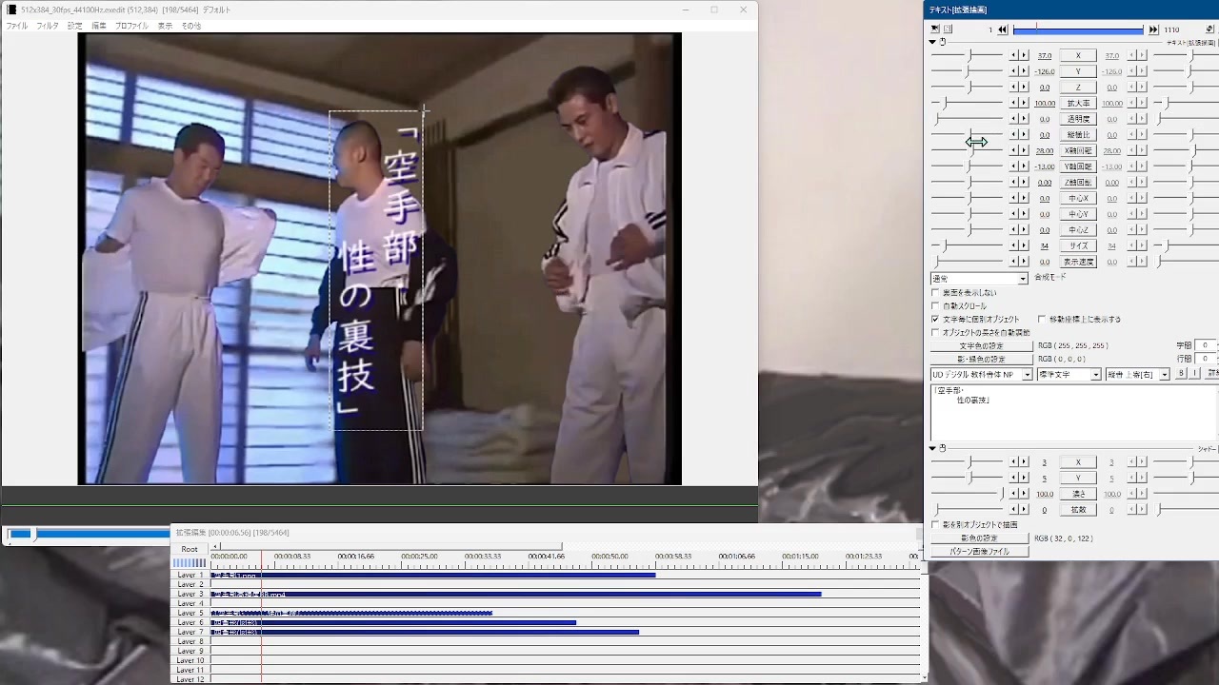Open the font dropdown showing UD デジタル 教科書体
The height and width of the screenshot is (685, 1219).
pos(981,375)
